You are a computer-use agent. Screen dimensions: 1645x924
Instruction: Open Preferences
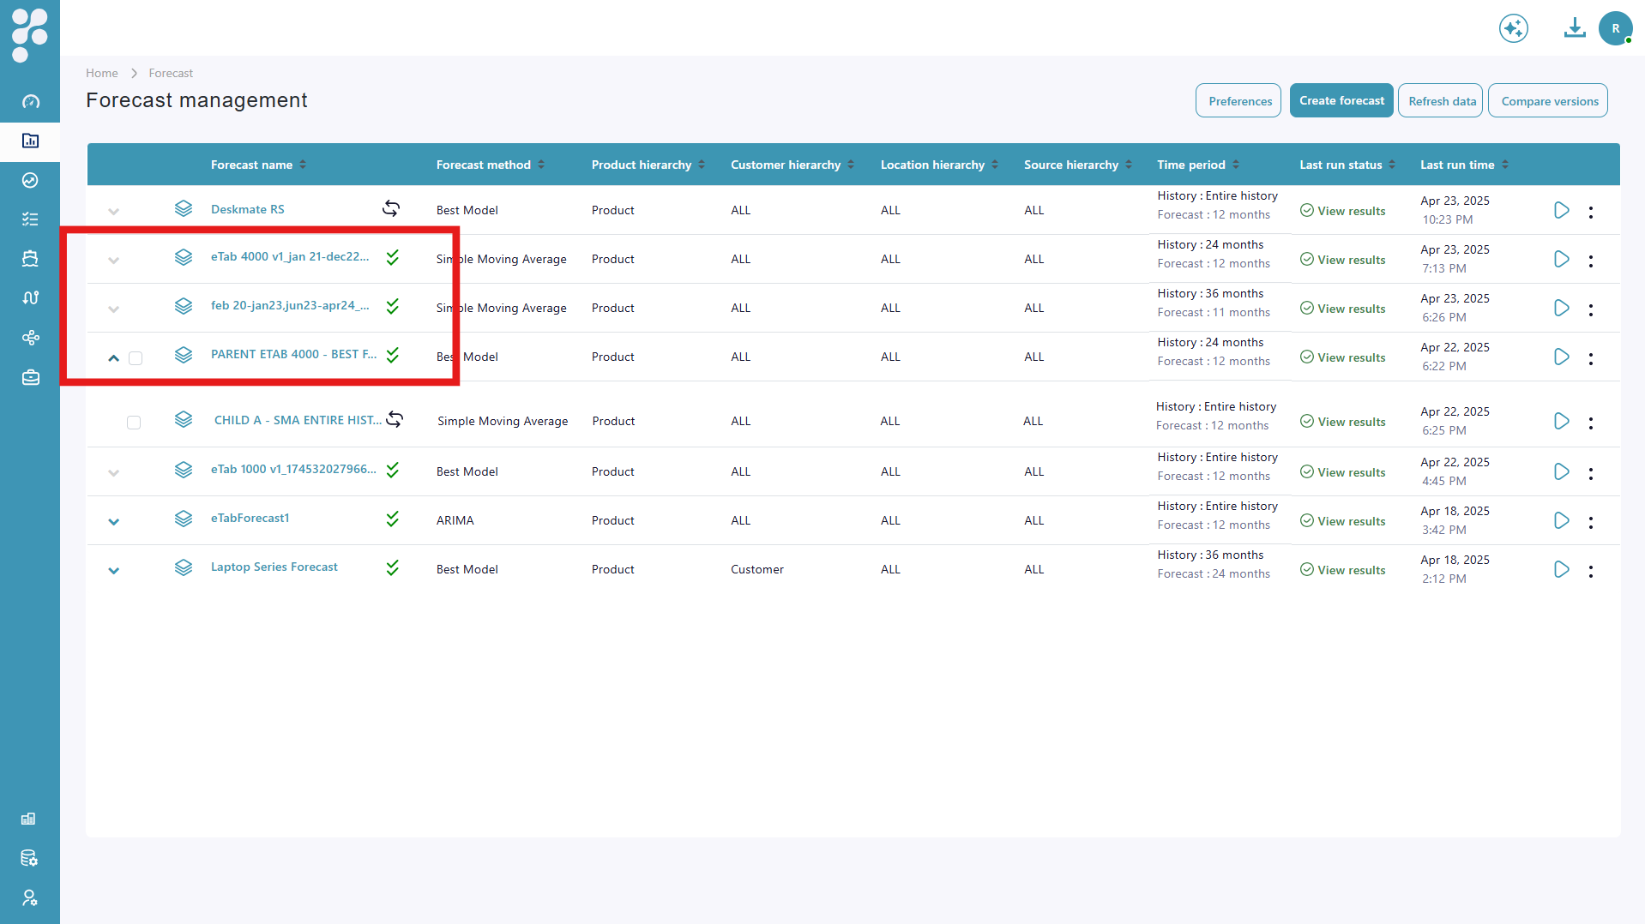1238,100
